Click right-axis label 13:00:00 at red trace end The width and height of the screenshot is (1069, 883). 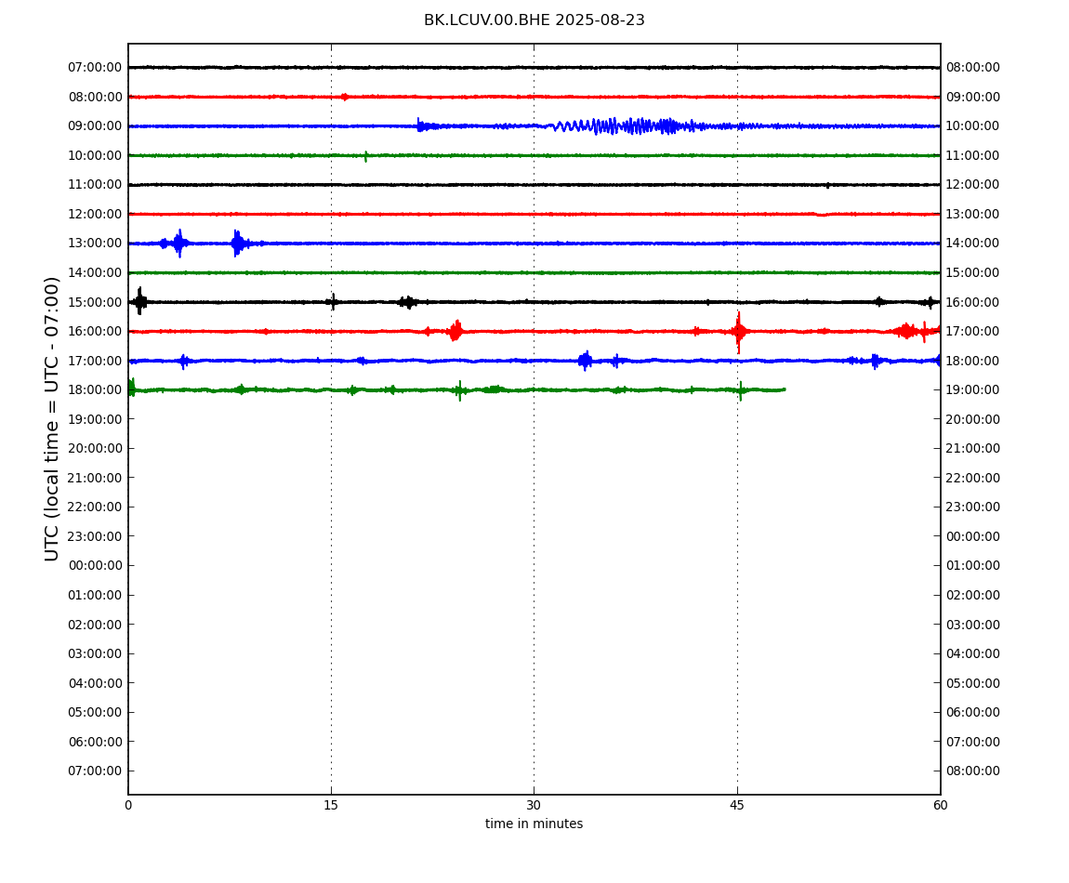[x=973, y=214]
